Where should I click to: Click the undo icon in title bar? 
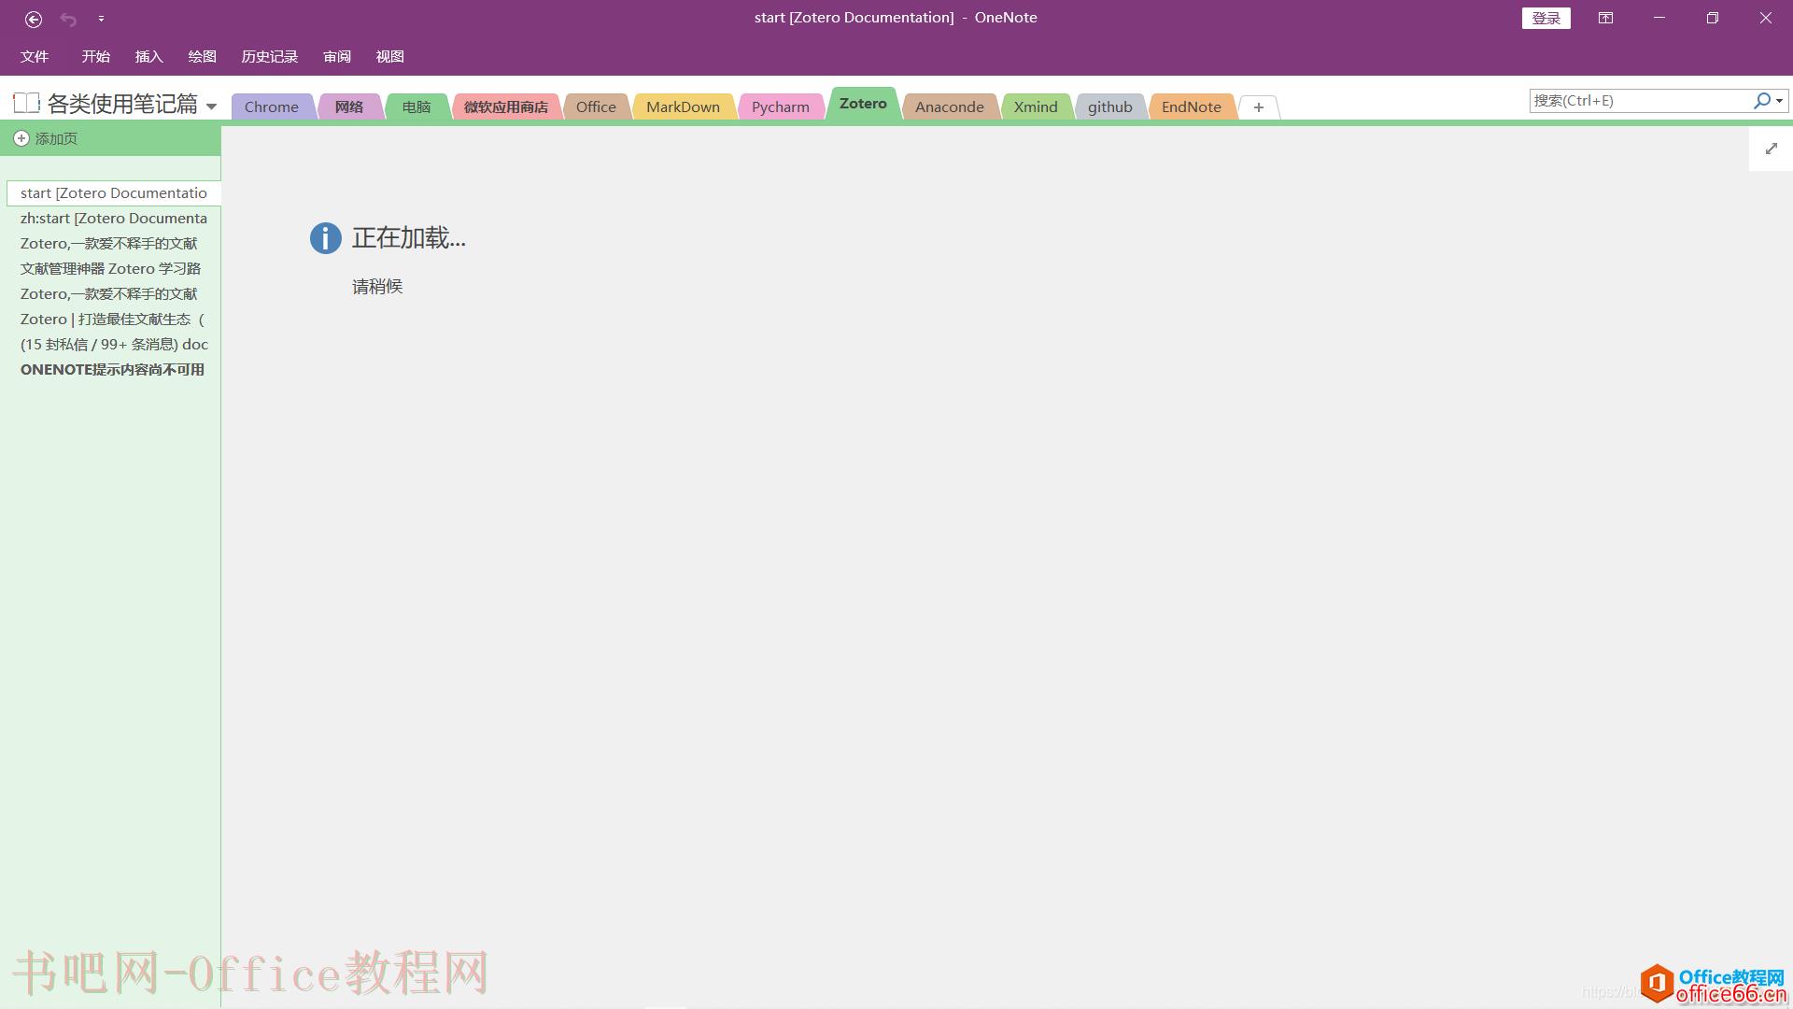pos(68,19)
